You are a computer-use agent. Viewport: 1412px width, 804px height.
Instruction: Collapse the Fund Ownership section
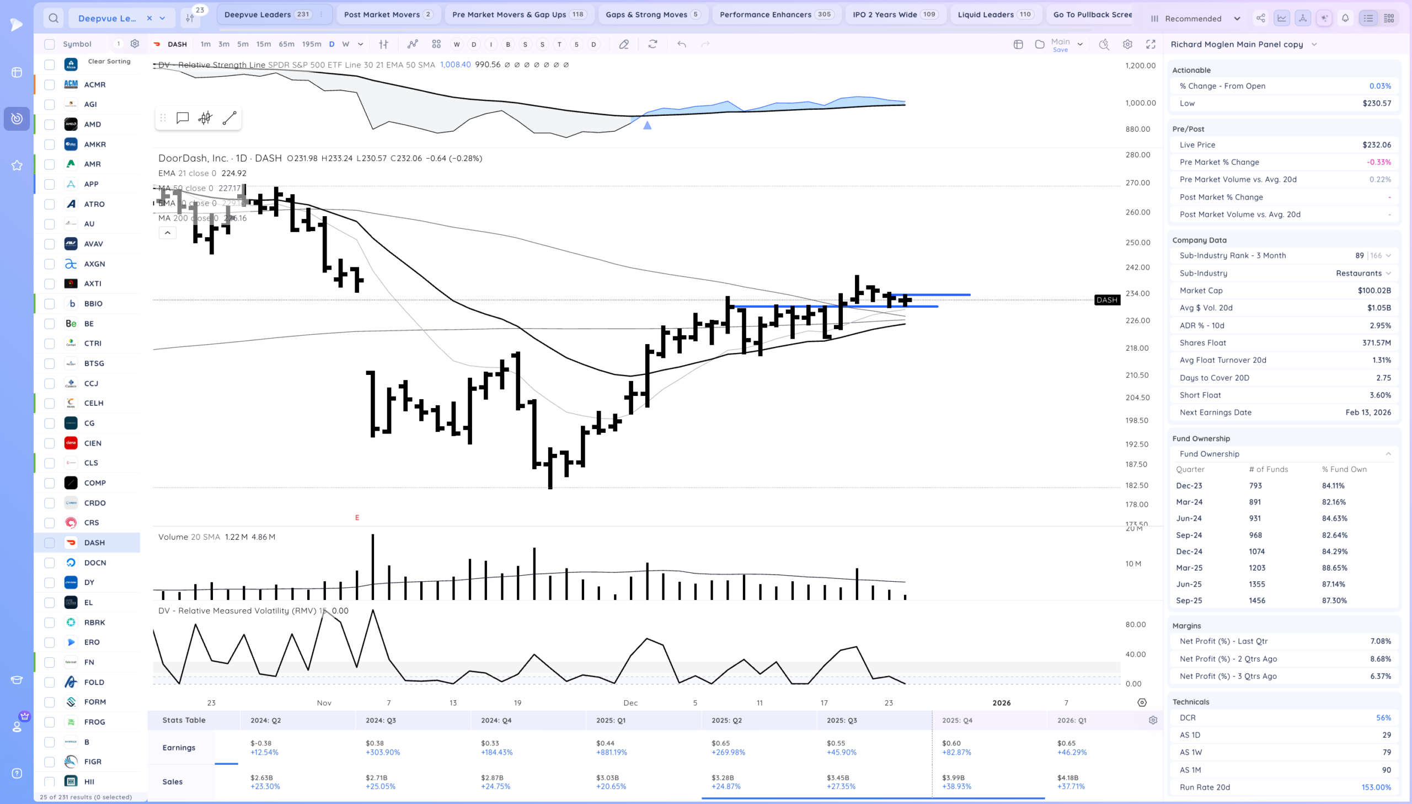tap(1388, 454)
